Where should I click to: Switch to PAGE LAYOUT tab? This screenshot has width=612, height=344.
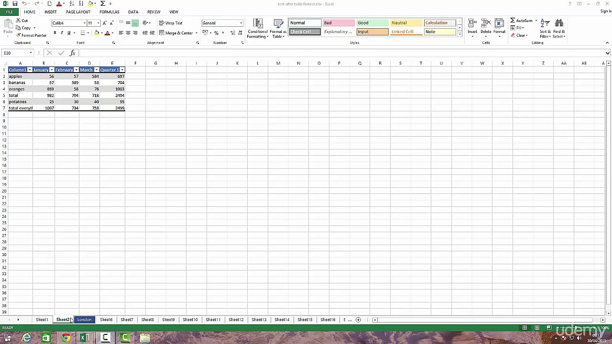[78, 12]
